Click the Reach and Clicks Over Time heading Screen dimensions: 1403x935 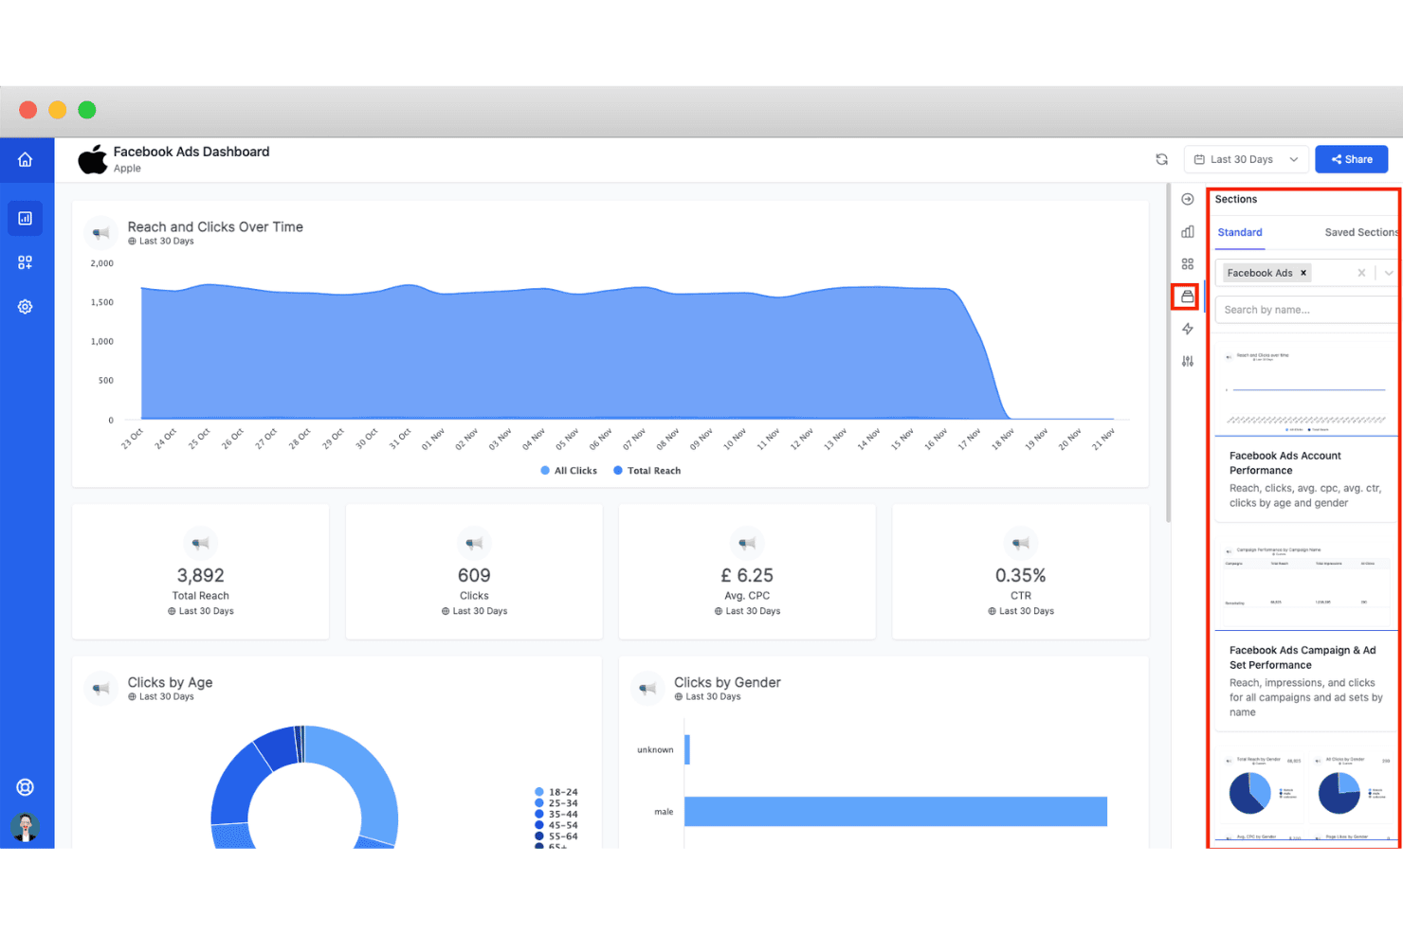[215, 226]
